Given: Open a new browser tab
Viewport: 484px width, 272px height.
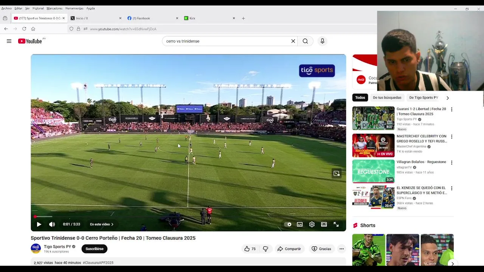Looking at the screenshot, I should pyautogui.click(x=244, y=18).
